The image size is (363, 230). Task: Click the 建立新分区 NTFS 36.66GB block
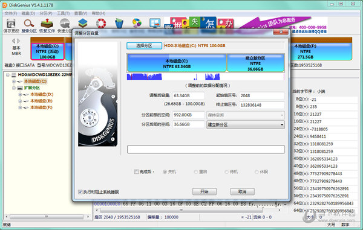pyautogui.click(x=255, y=63)
